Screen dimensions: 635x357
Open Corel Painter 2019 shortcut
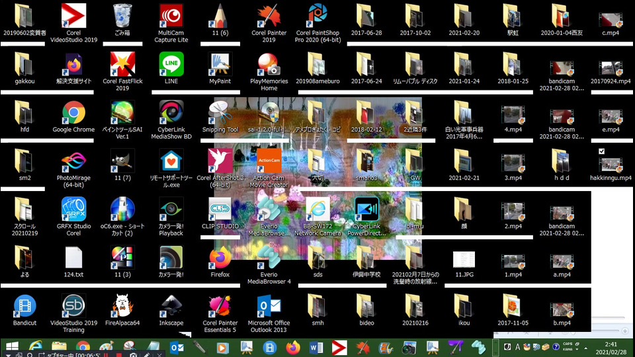point(269,23)
